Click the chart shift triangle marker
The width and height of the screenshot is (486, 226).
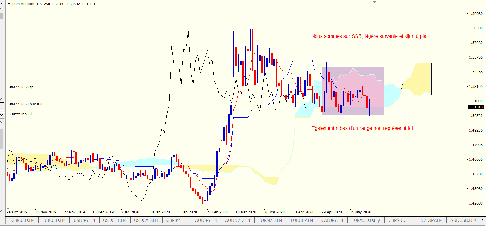pyautogui.click(x=374, y=2)
